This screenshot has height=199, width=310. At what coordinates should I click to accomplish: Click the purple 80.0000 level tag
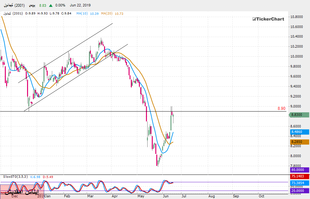coord(299,170)
